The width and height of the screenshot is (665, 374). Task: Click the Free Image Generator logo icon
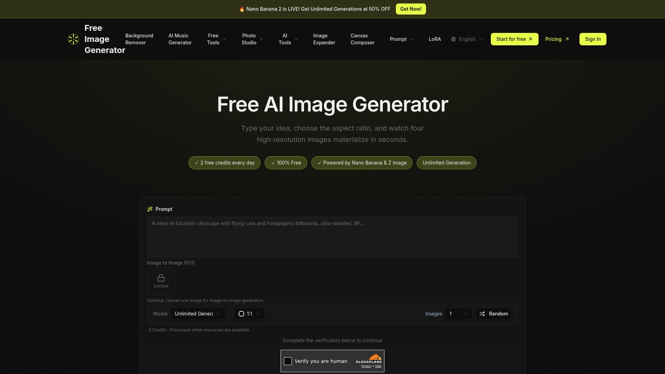(x=74, y=39)
